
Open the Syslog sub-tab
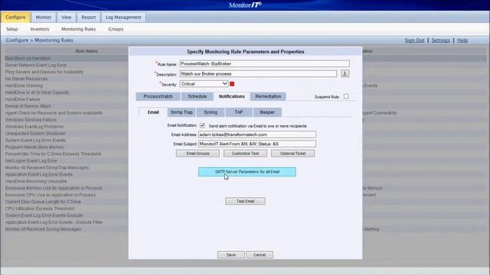[x=211, y=112]
